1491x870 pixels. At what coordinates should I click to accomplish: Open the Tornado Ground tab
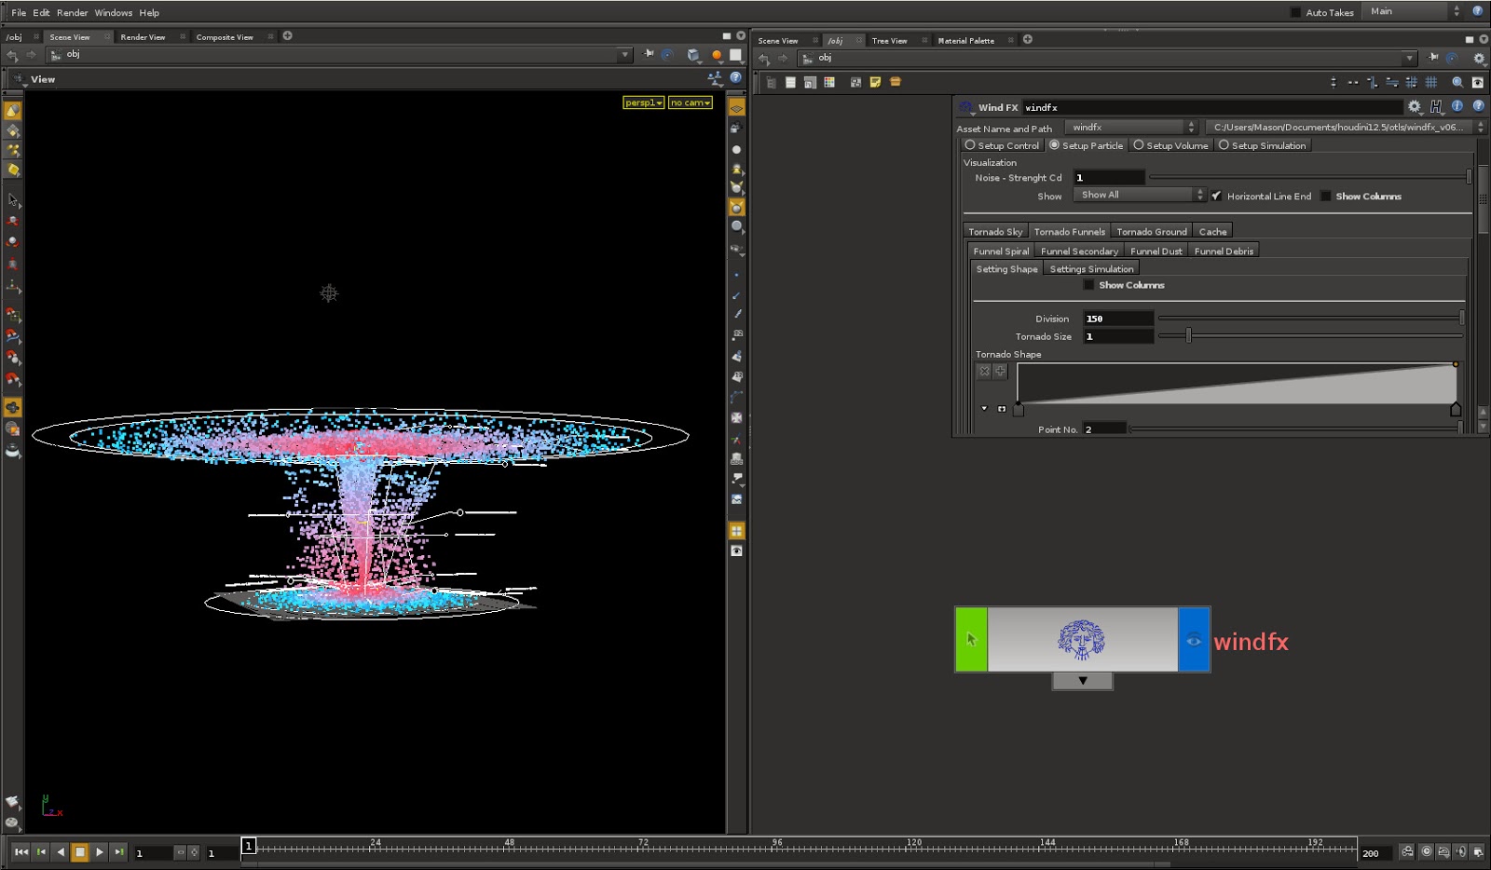click(x=1152, y=231)
